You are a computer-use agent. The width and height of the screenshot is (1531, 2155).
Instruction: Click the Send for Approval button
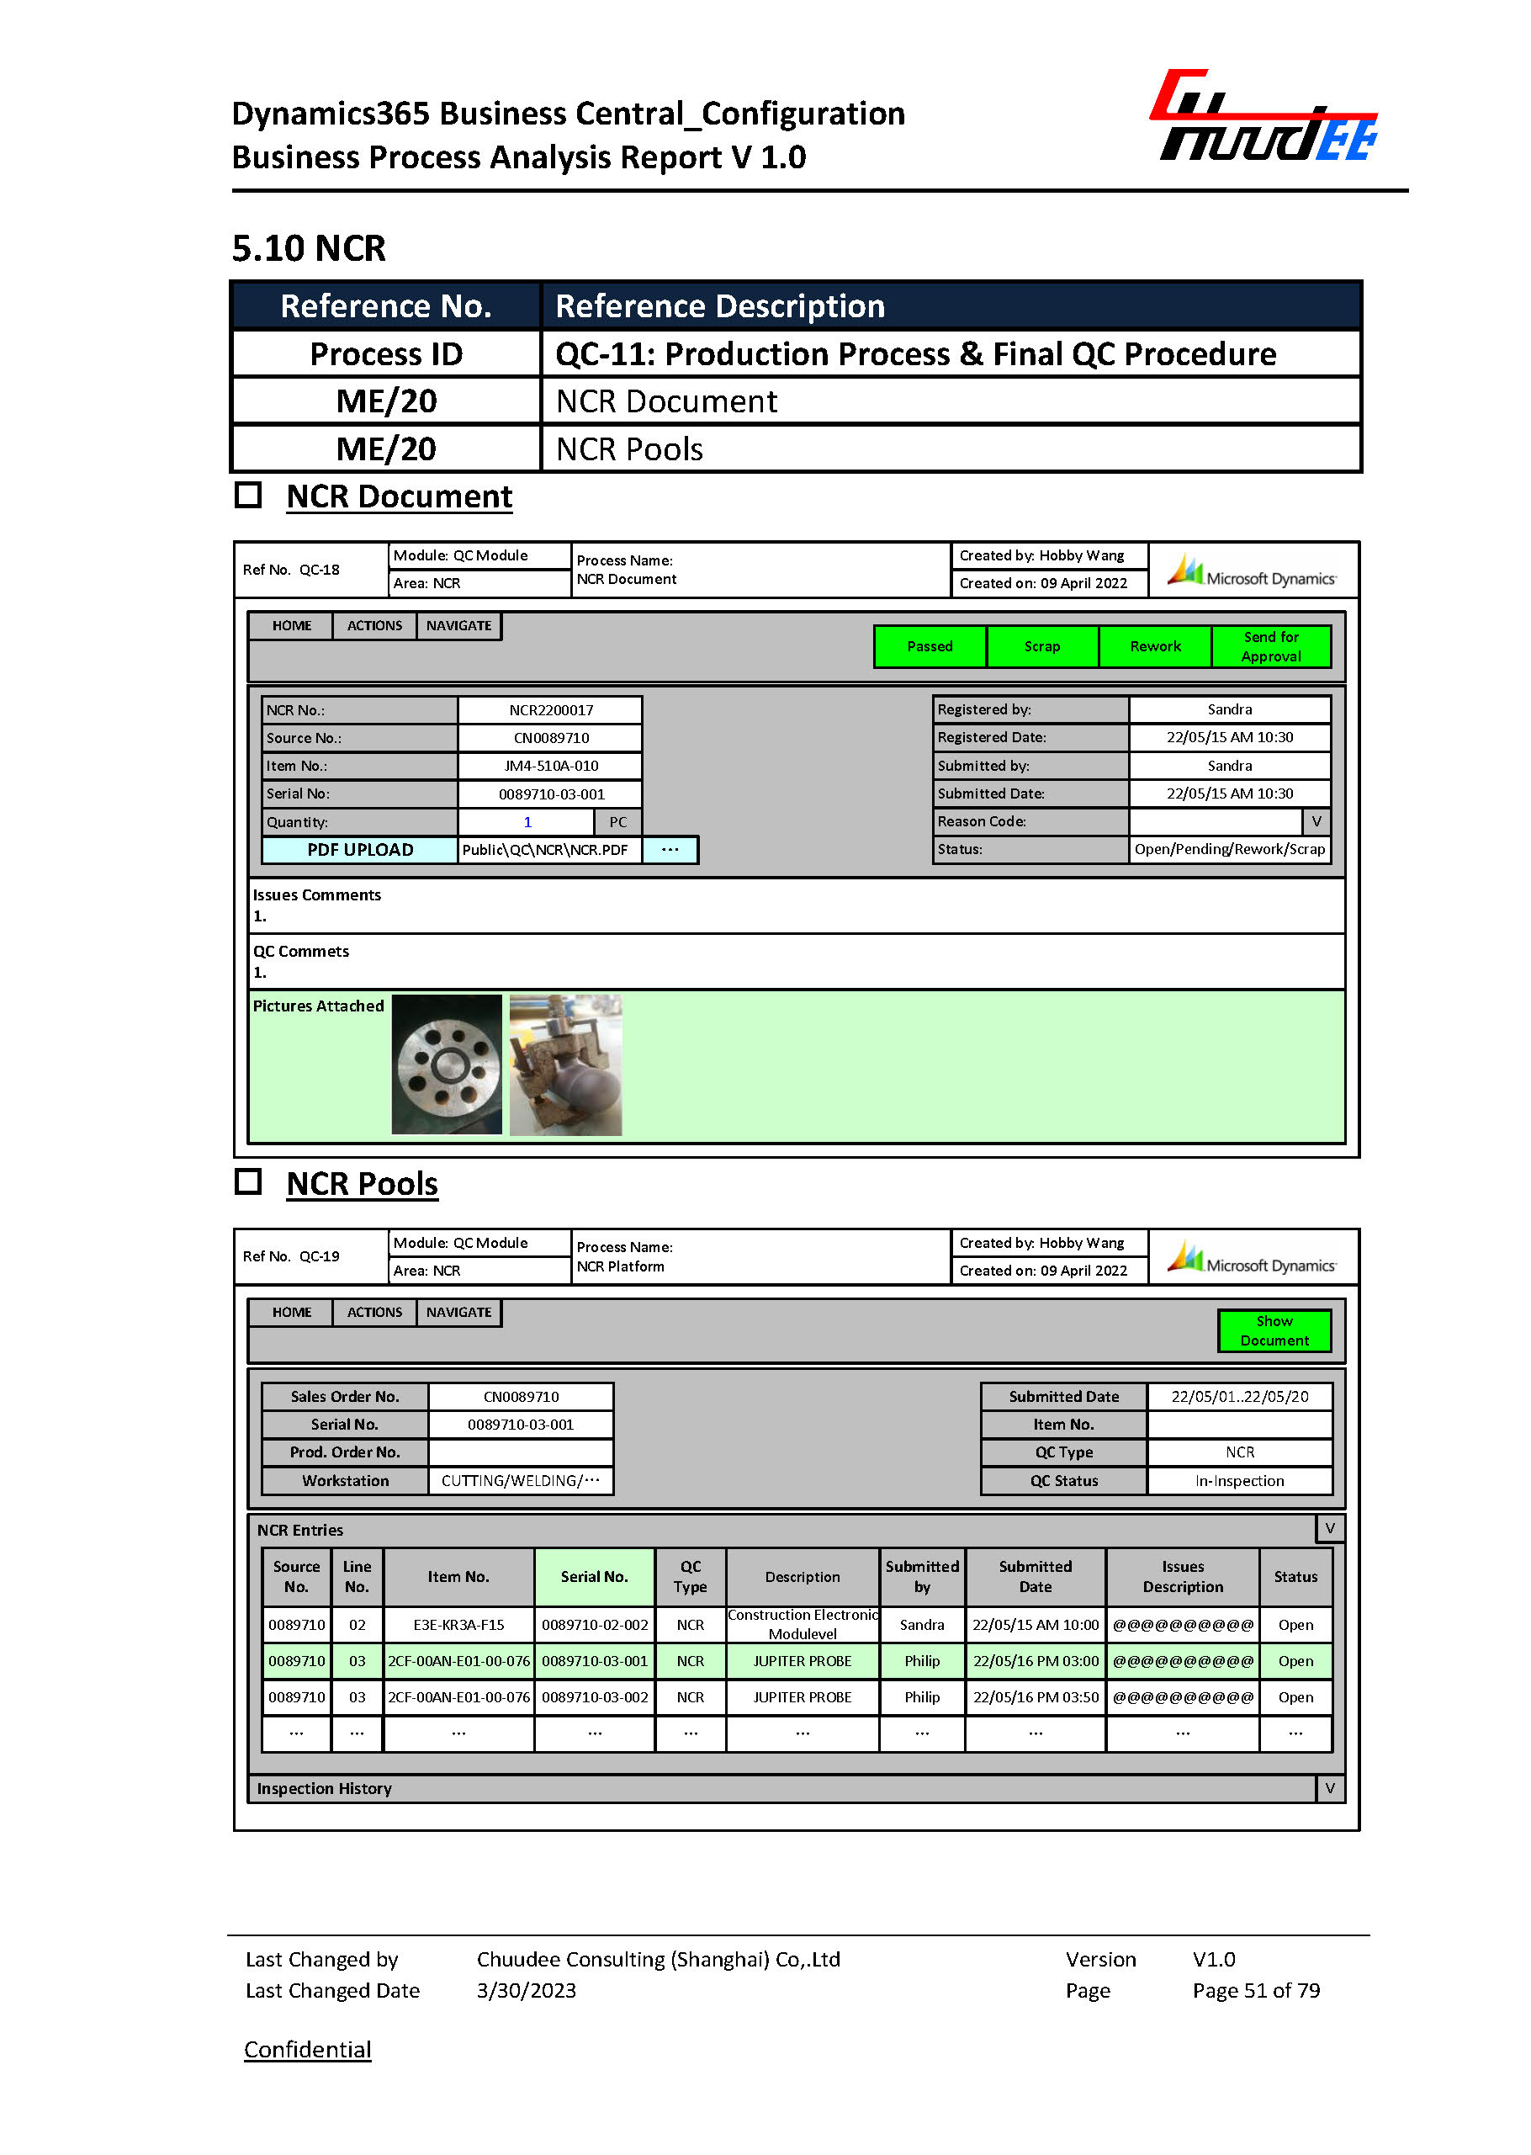tap(1270, 647)
